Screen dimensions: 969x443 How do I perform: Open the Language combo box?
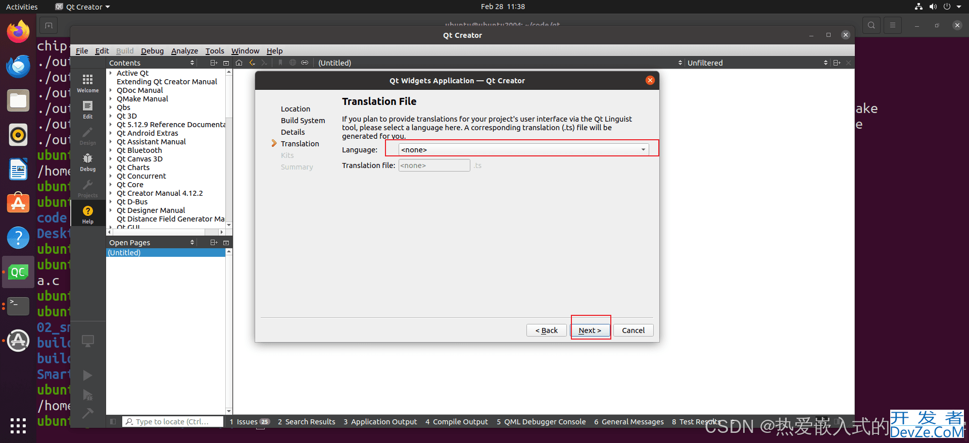tap(523, 150)
